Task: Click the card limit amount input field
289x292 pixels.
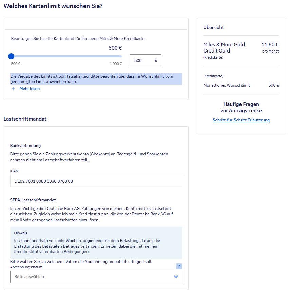Action: [x=142, y=60]
